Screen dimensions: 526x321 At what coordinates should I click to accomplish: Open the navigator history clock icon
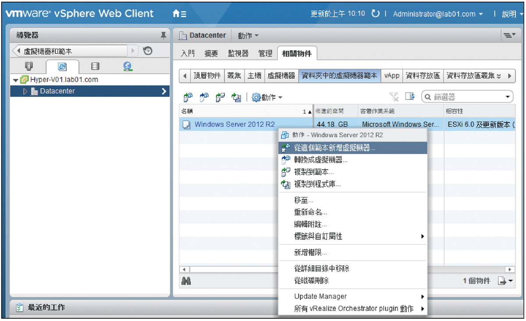pos(148,51)
